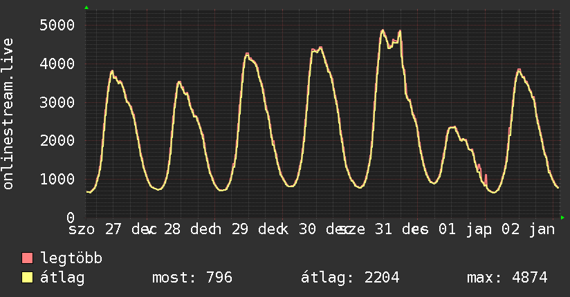Click the '29 dec' date label
Image resolution: width=570 pixels, height=297 pixels.
257,229
